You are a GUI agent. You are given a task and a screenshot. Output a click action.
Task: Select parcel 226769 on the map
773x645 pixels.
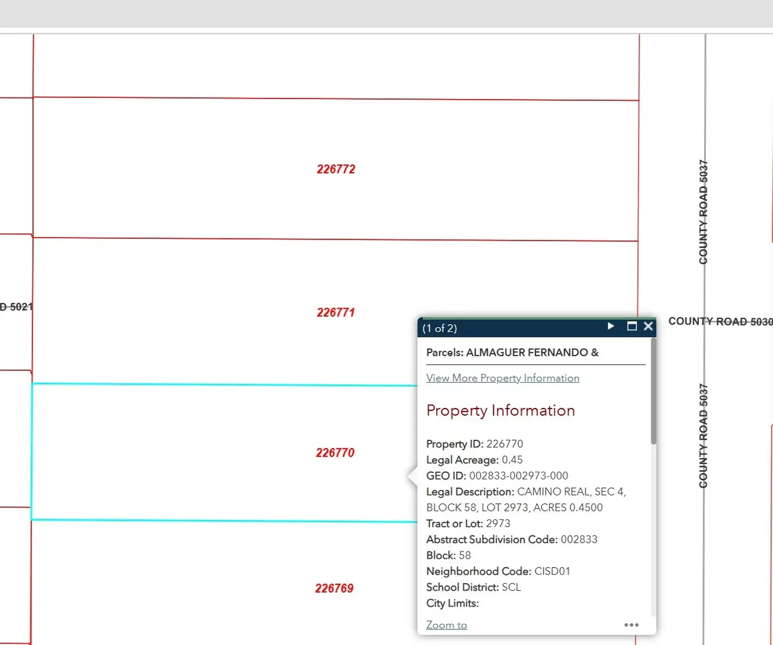pos(334,588)
